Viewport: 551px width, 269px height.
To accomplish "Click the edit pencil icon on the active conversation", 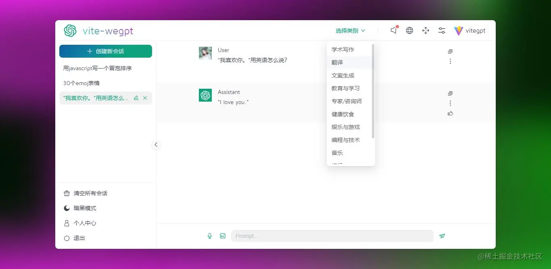I will click(x=136, y=98).
